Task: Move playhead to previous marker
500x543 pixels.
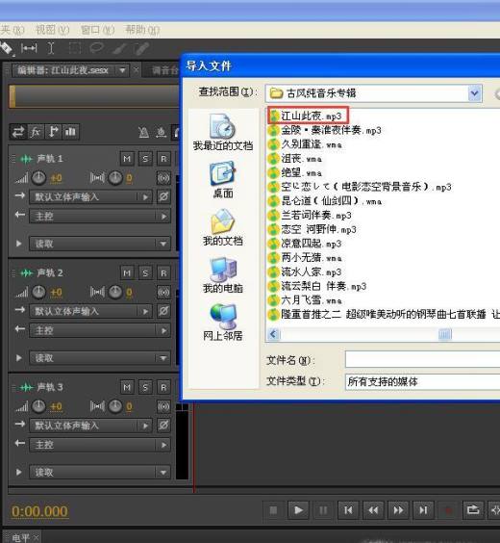Action: [348, 510]
